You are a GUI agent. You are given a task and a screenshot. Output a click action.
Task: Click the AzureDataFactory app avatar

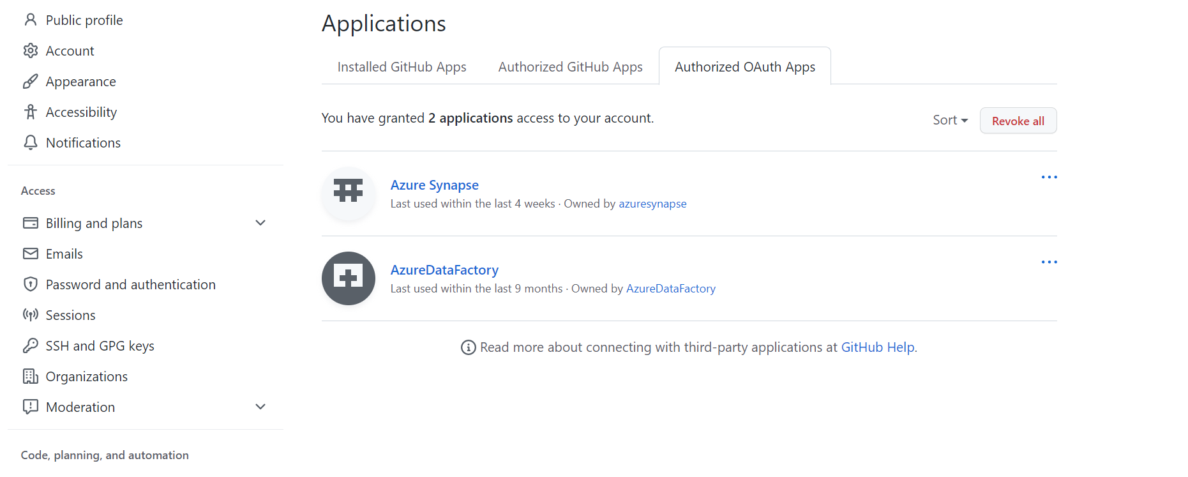point(348,278)
